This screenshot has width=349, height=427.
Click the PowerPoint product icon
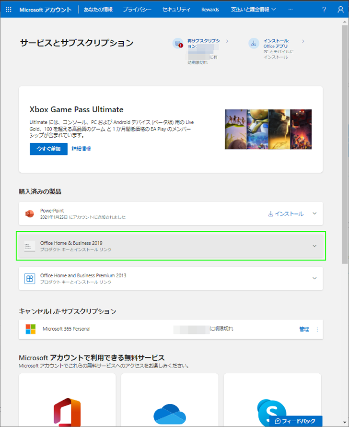(x=30, y=214)
